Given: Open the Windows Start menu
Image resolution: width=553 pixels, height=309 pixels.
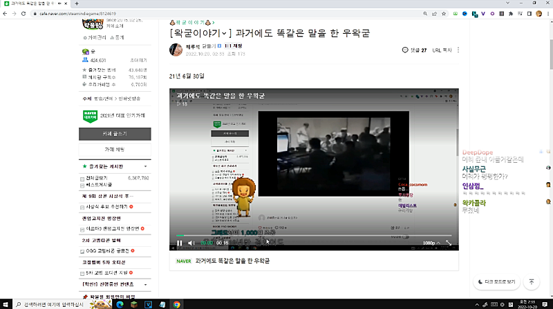Looking at the screenshot, I should (6, 304).
